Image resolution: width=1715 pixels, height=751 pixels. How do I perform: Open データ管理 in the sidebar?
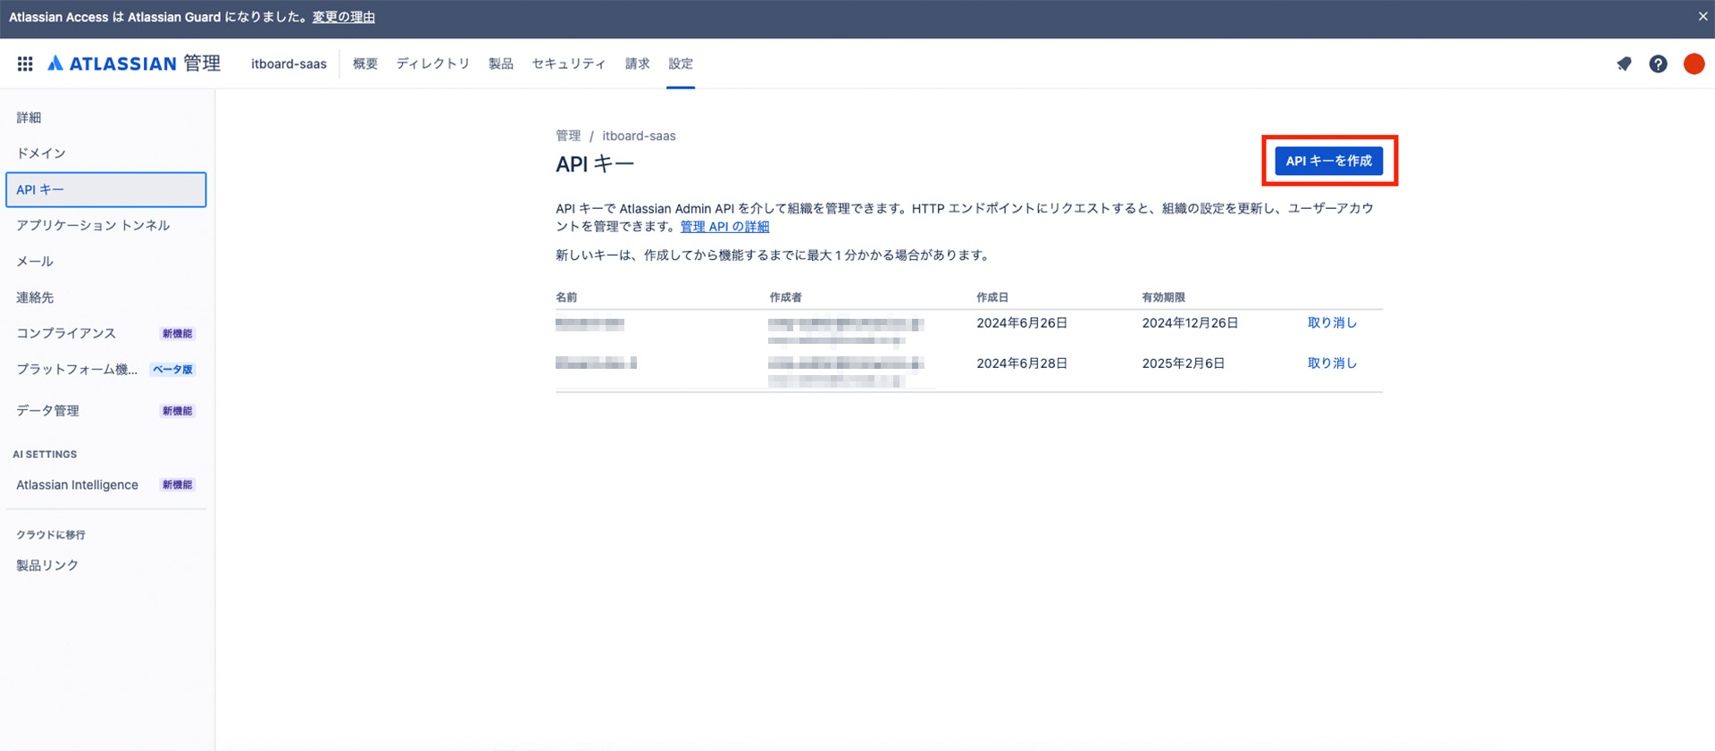[x=47, y=411]
